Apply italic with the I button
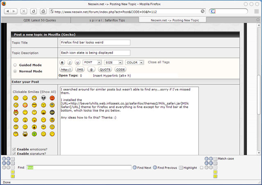The image size is (262, 185). (70, 62)
